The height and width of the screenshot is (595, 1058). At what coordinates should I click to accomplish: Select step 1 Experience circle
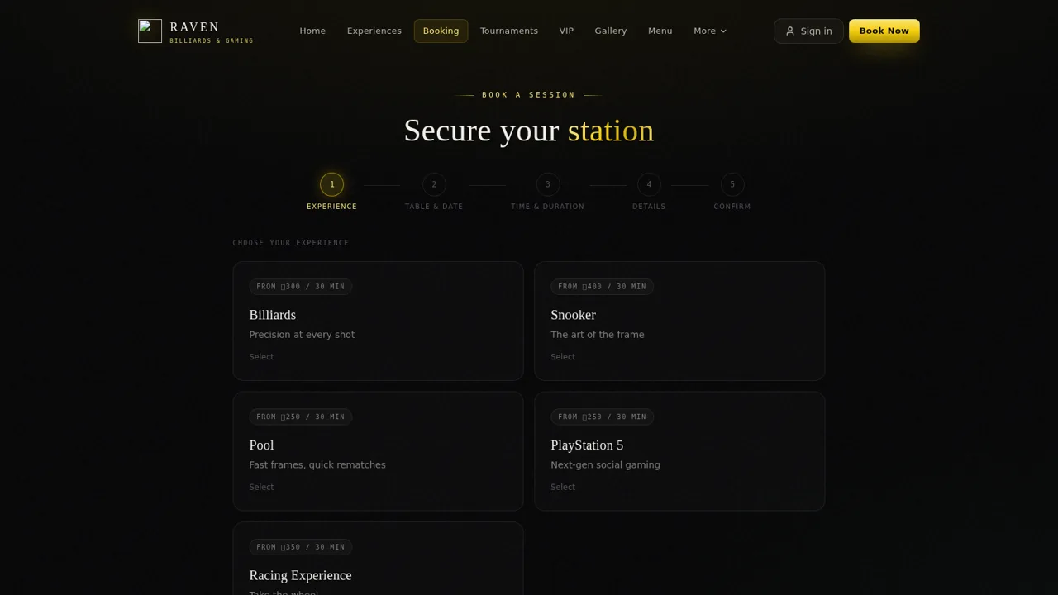point(332,184)
